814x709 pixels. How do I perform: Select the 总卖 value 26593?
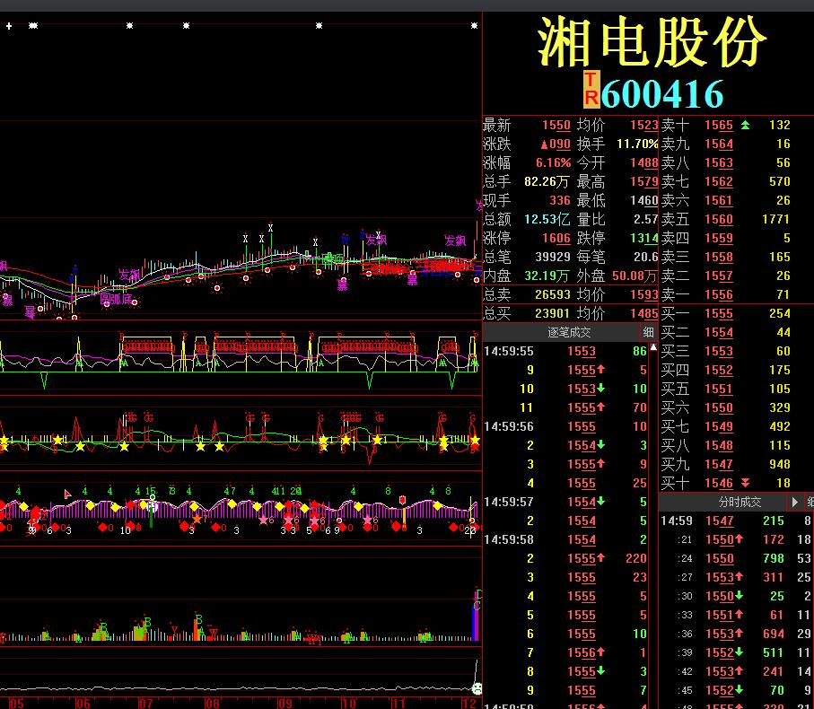[x=553, y=294]
